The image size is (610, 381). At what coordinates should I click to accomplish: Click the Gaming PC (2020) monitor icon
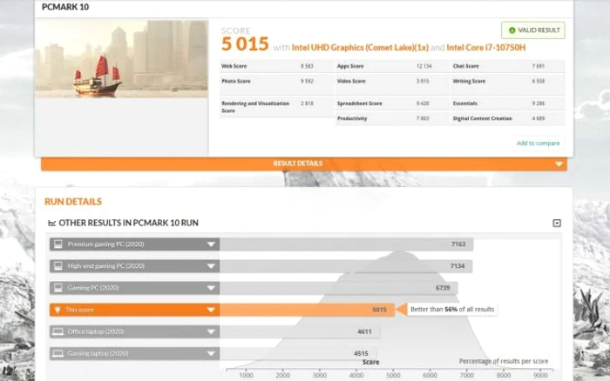pyautogui.click(x=58, y=288)
